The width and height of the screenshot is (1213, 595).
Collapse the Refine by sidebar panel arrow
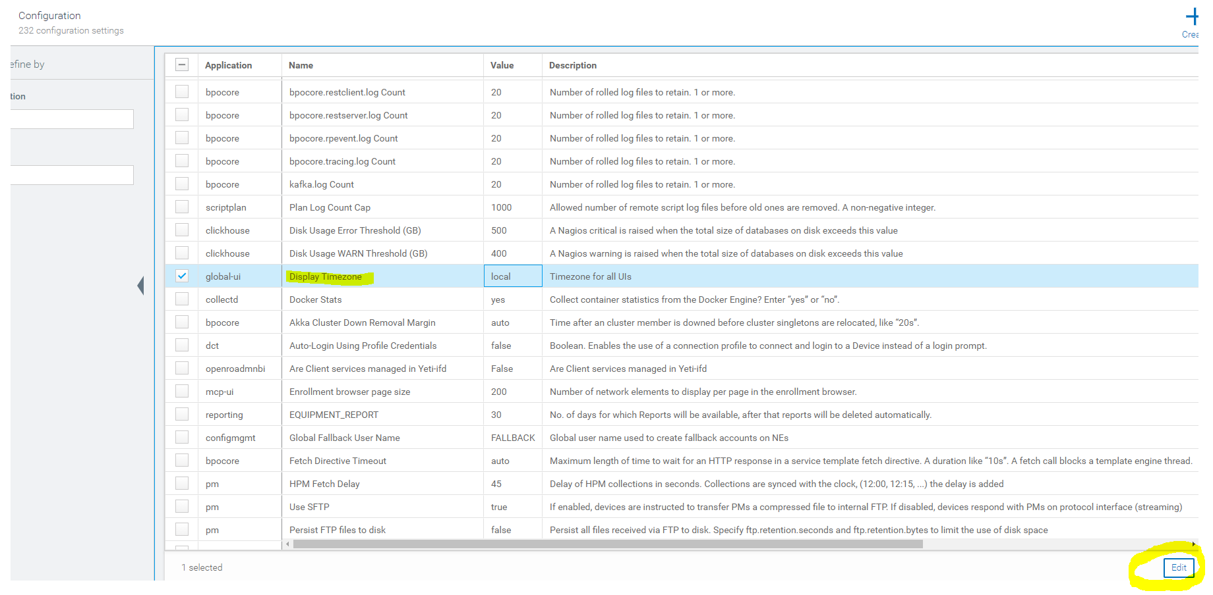140,285
